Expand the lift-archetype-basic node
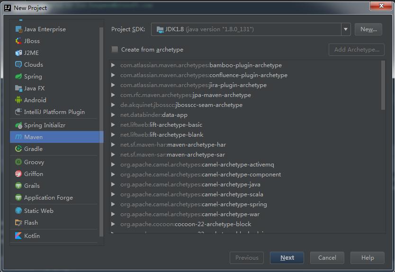 113,125
